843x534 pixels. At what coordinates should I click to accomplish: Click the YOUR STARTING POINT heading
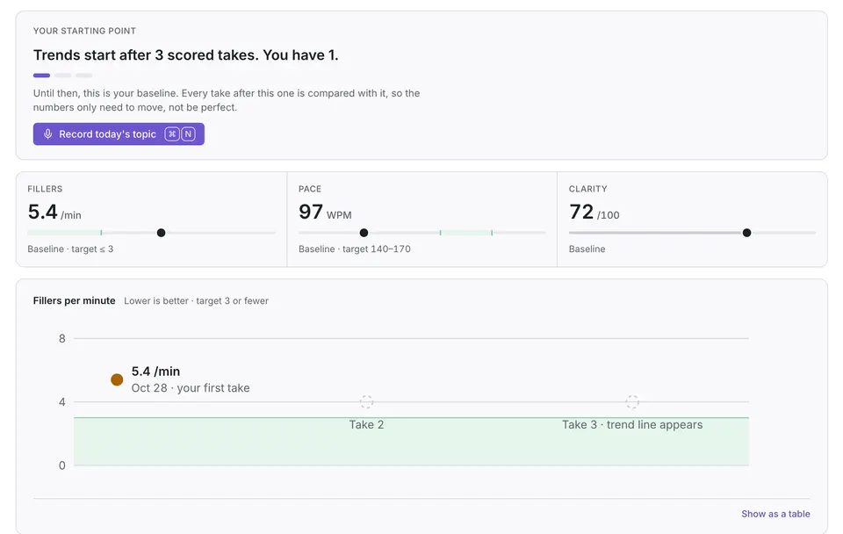click(84, 31)
